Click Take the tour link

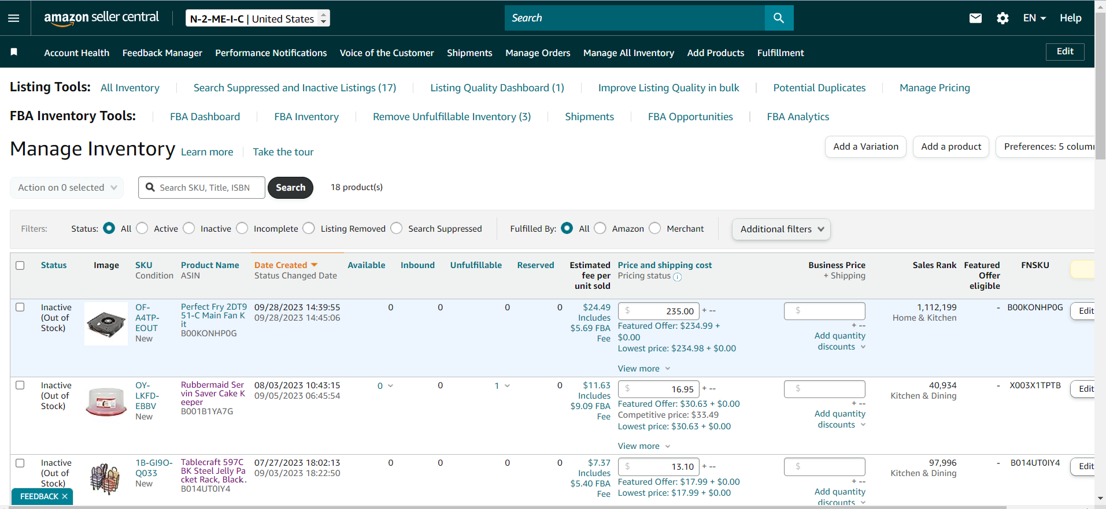(x=283, y=152)
